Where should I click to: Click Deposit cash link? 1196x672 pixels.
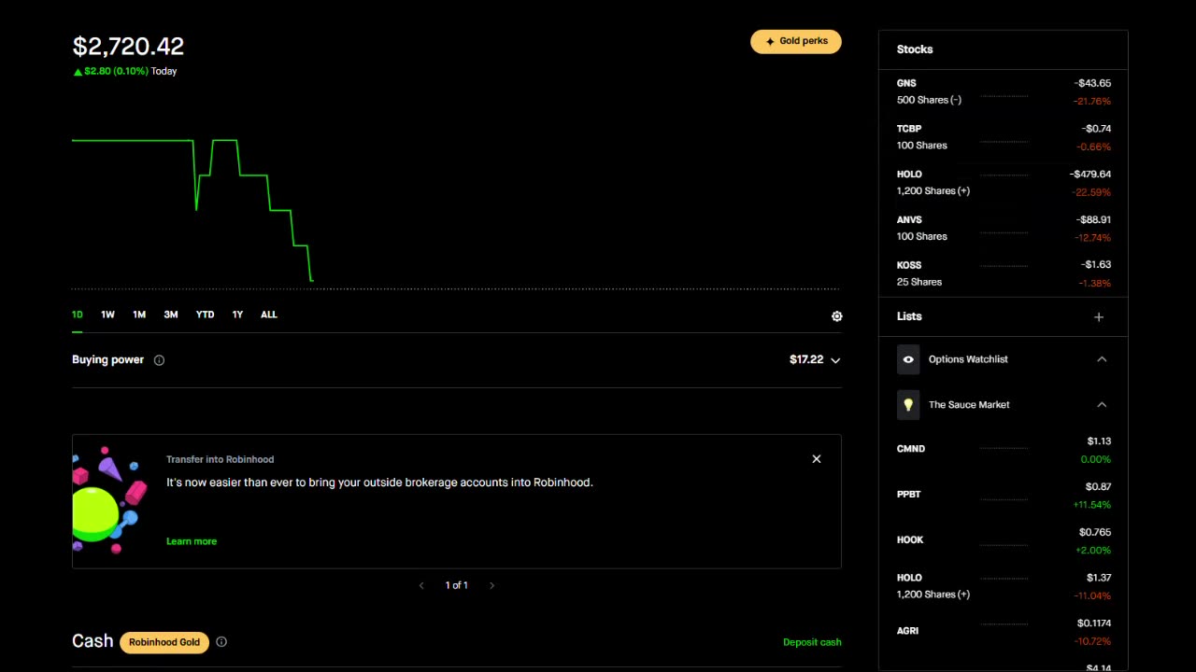812,642
